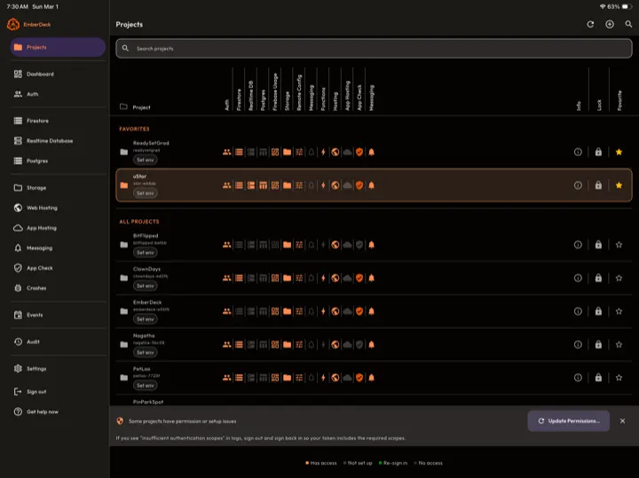This screenshot has width=639, height=478.
Task: Refresh the projects list
Action: click(590, 25)
